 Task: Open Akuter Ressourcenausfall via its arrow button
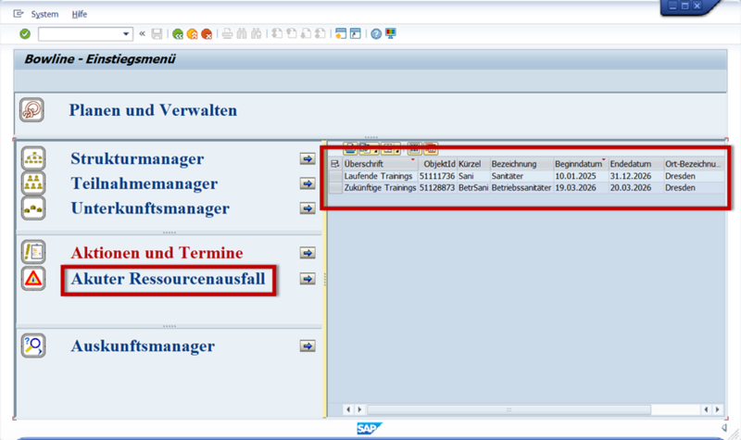308,279
